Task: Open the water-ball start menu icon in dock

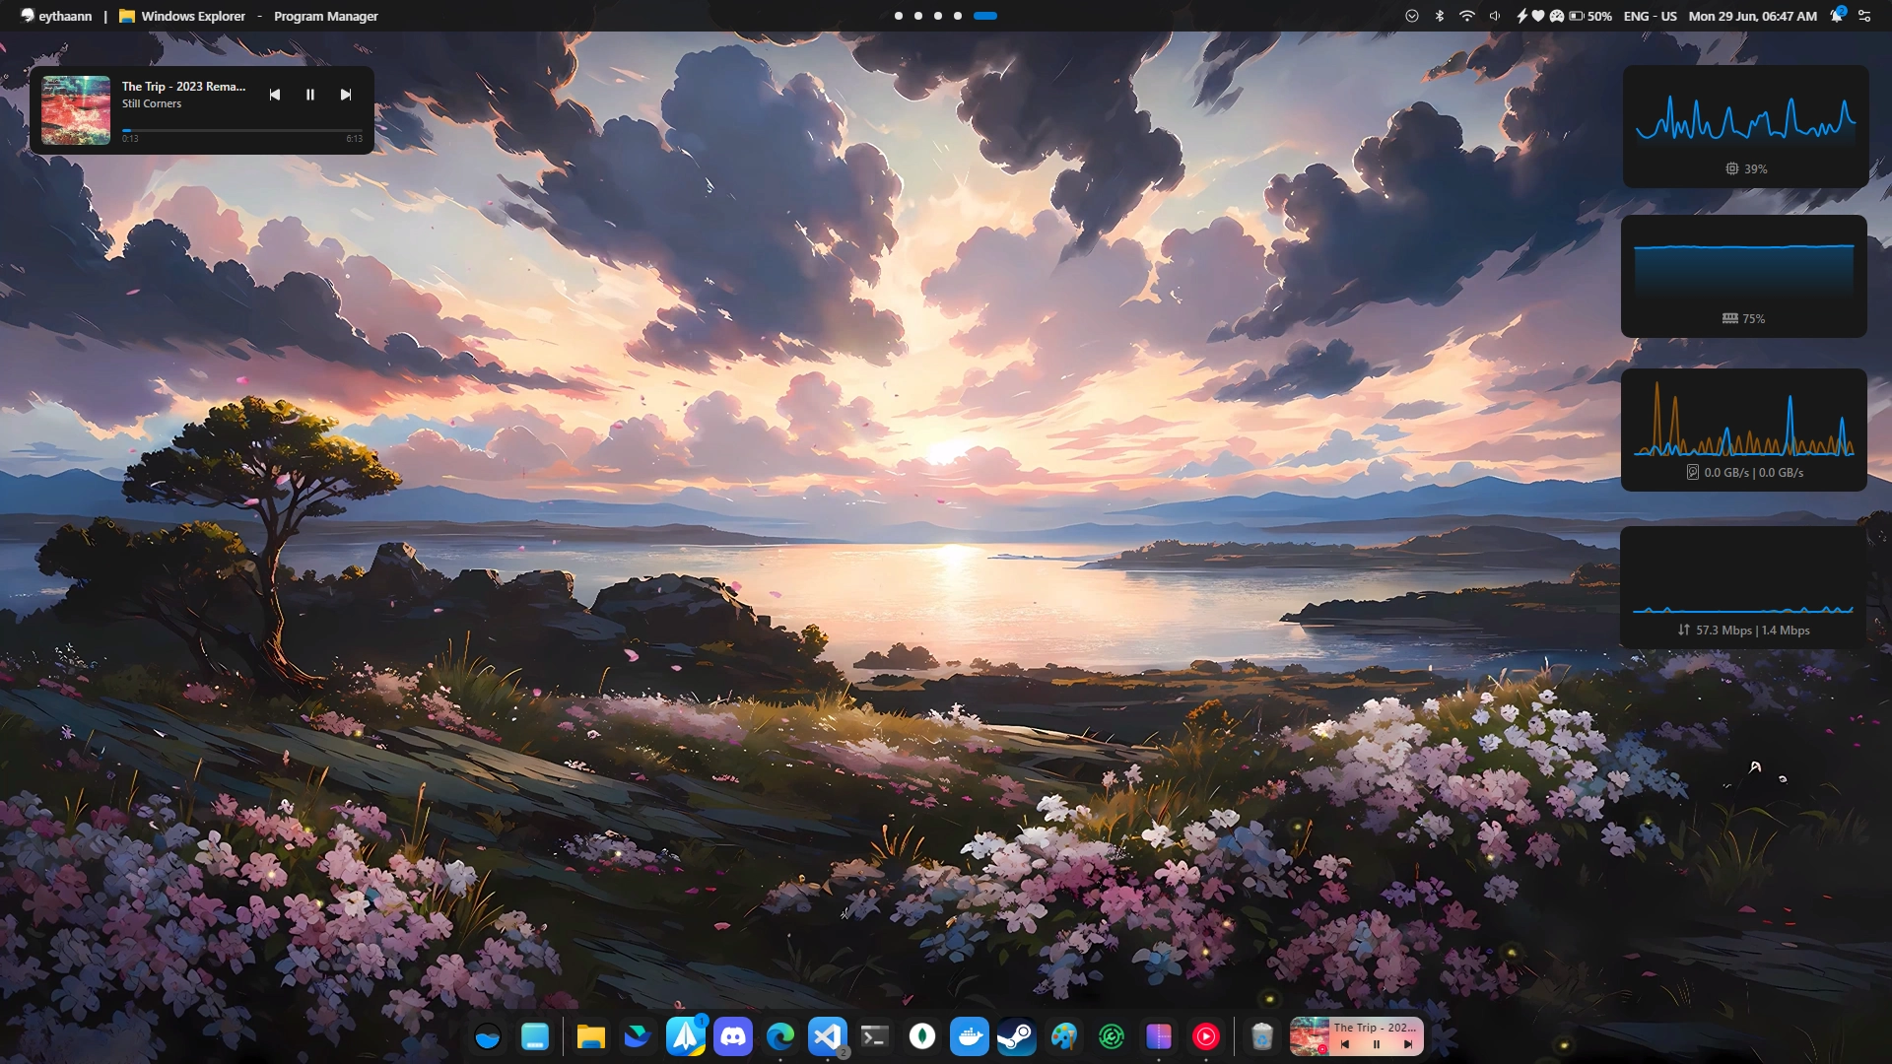Action: (488, 1036)
